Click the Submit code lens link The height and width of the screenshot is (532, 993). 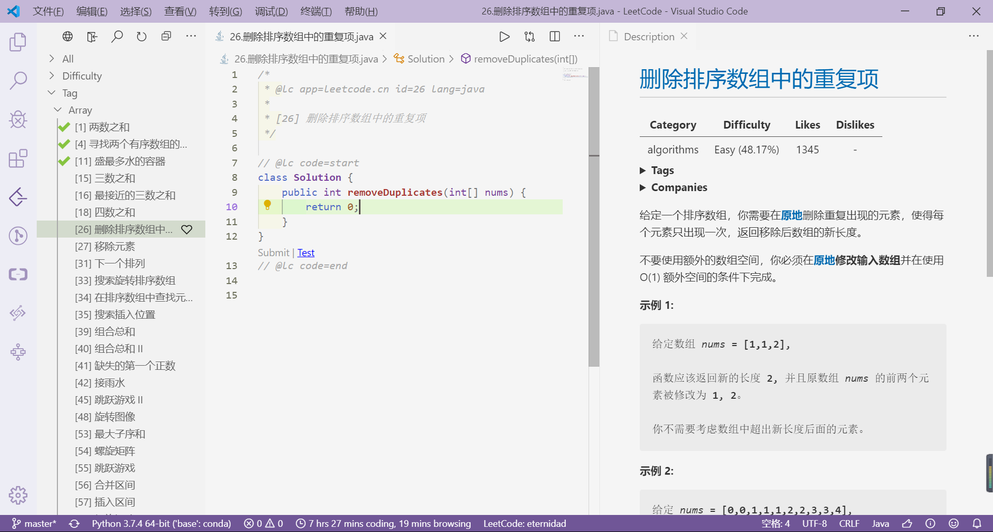pos(274,253)
